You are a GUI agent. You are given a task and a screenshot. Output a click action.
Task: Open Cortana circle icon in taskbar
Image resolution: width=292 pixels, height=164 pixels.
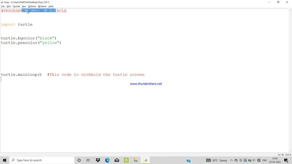pos(79,160)
